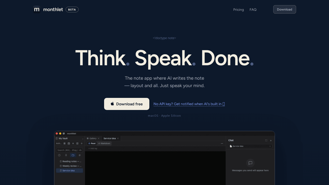
Task: Expand the My Vault dropdown
Action: point(83,139)
